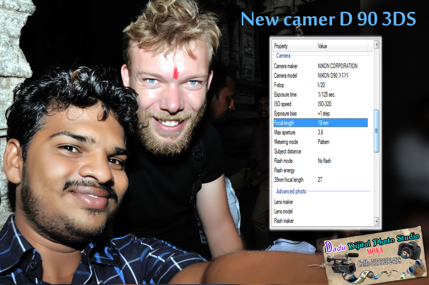Click the 18 mm focal length value
Image resolution: width=429 pixels, height=285 pixels.
click(x=323, y=123)
